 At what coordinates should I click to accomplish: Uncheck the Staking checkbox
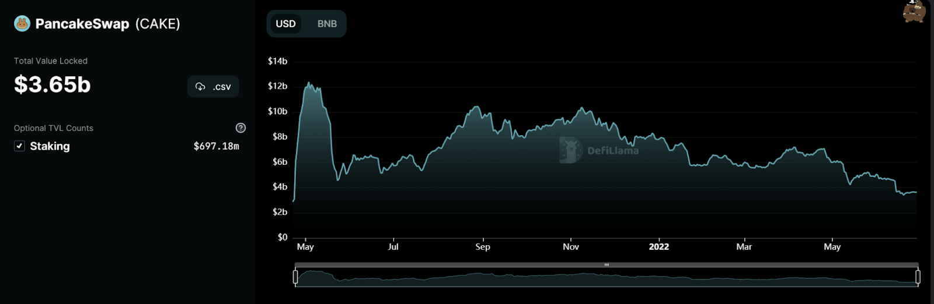pyautogui.click(x=19, y=146)
